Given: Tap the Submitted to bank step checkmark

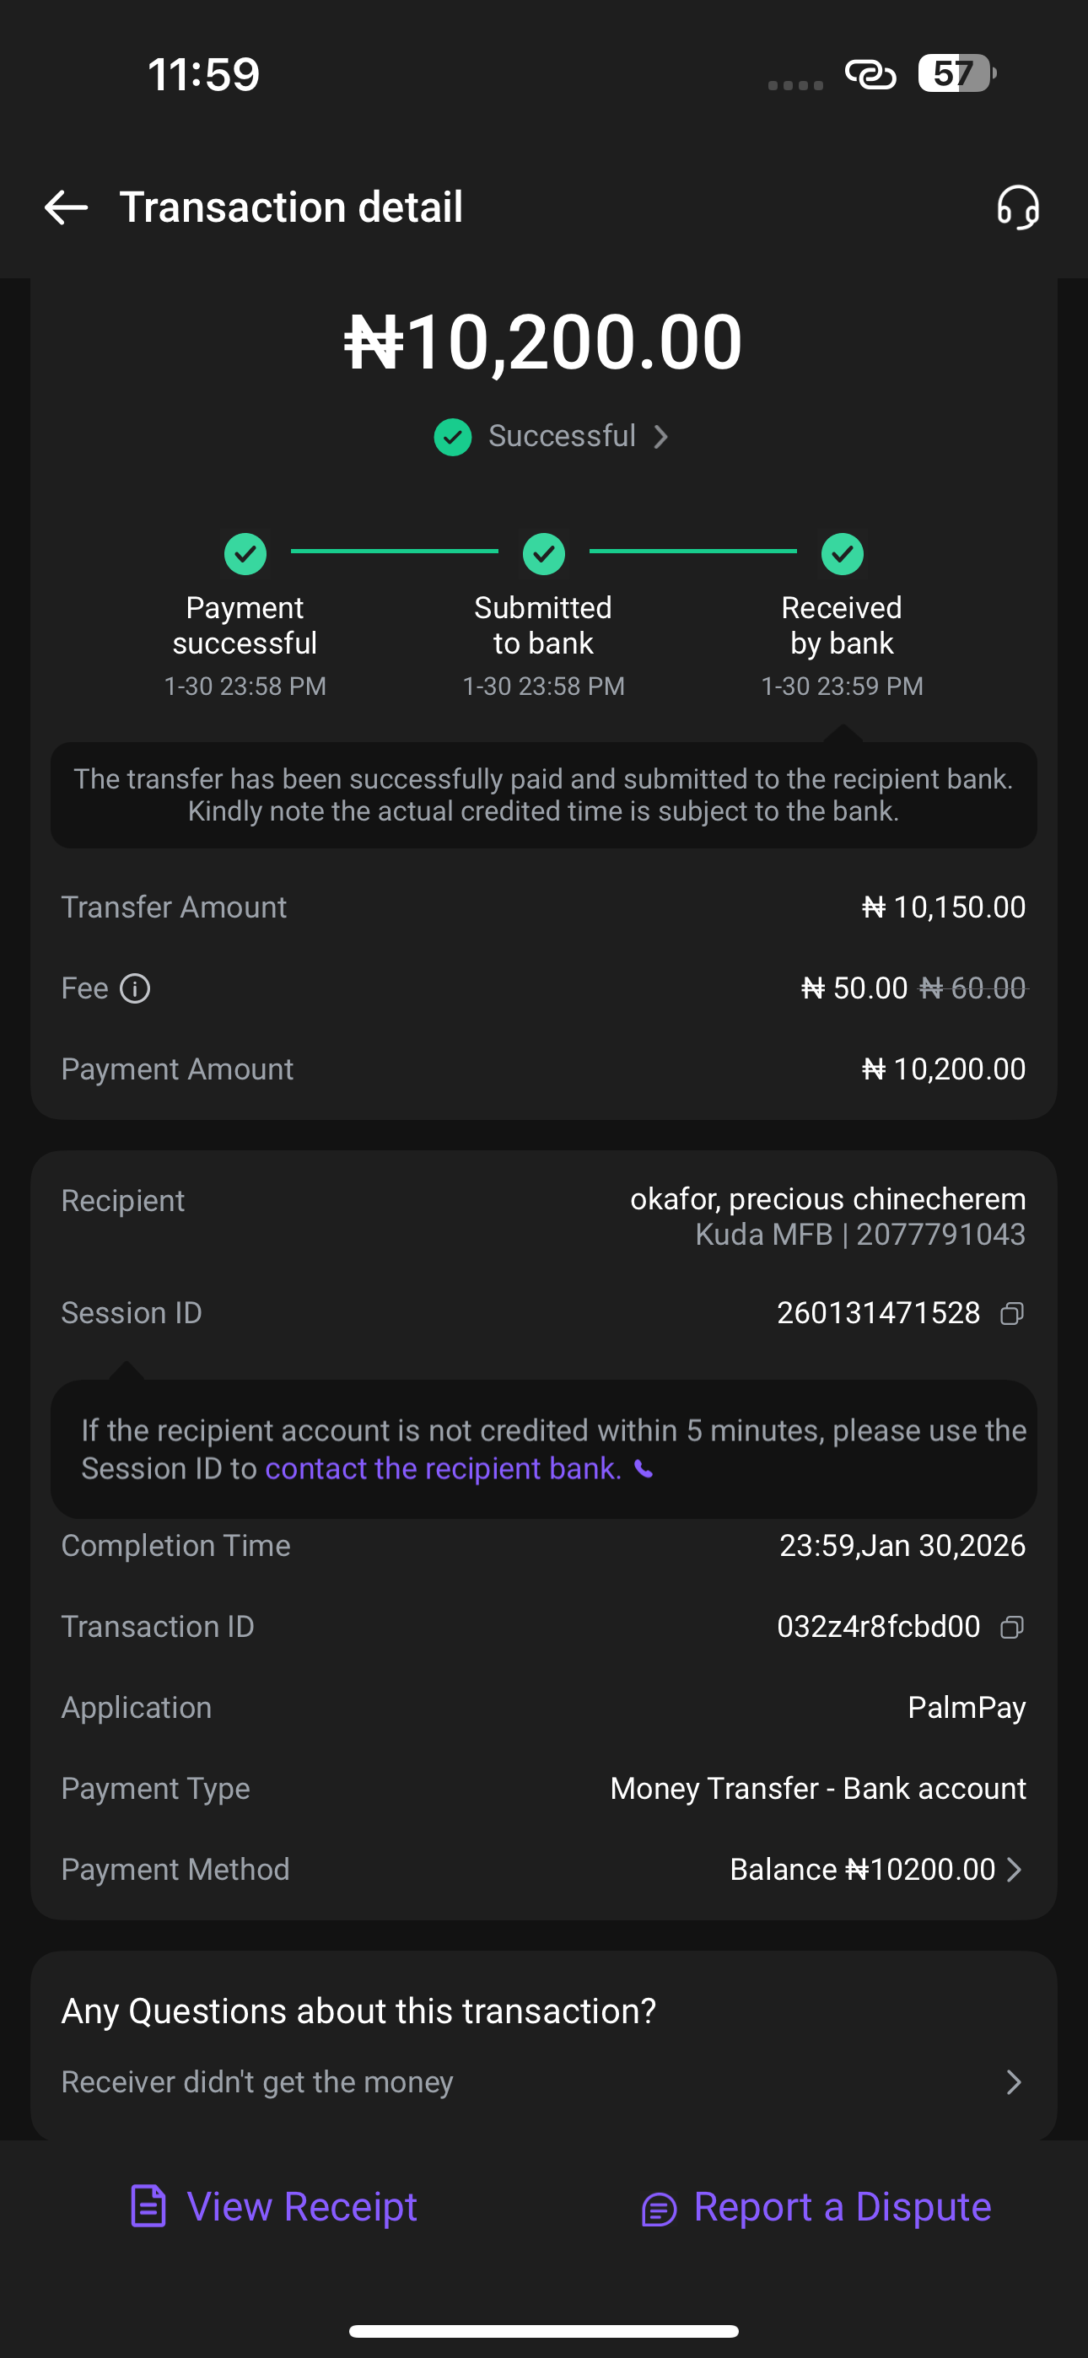Looking at the screenshot, I should coord(544,554).
